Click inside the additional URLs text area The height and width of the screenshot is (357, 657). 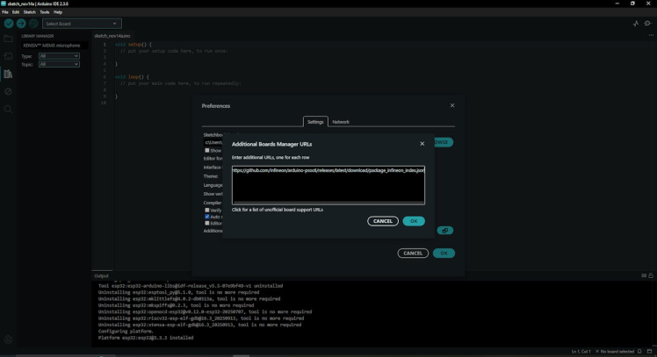click(328, 186)
